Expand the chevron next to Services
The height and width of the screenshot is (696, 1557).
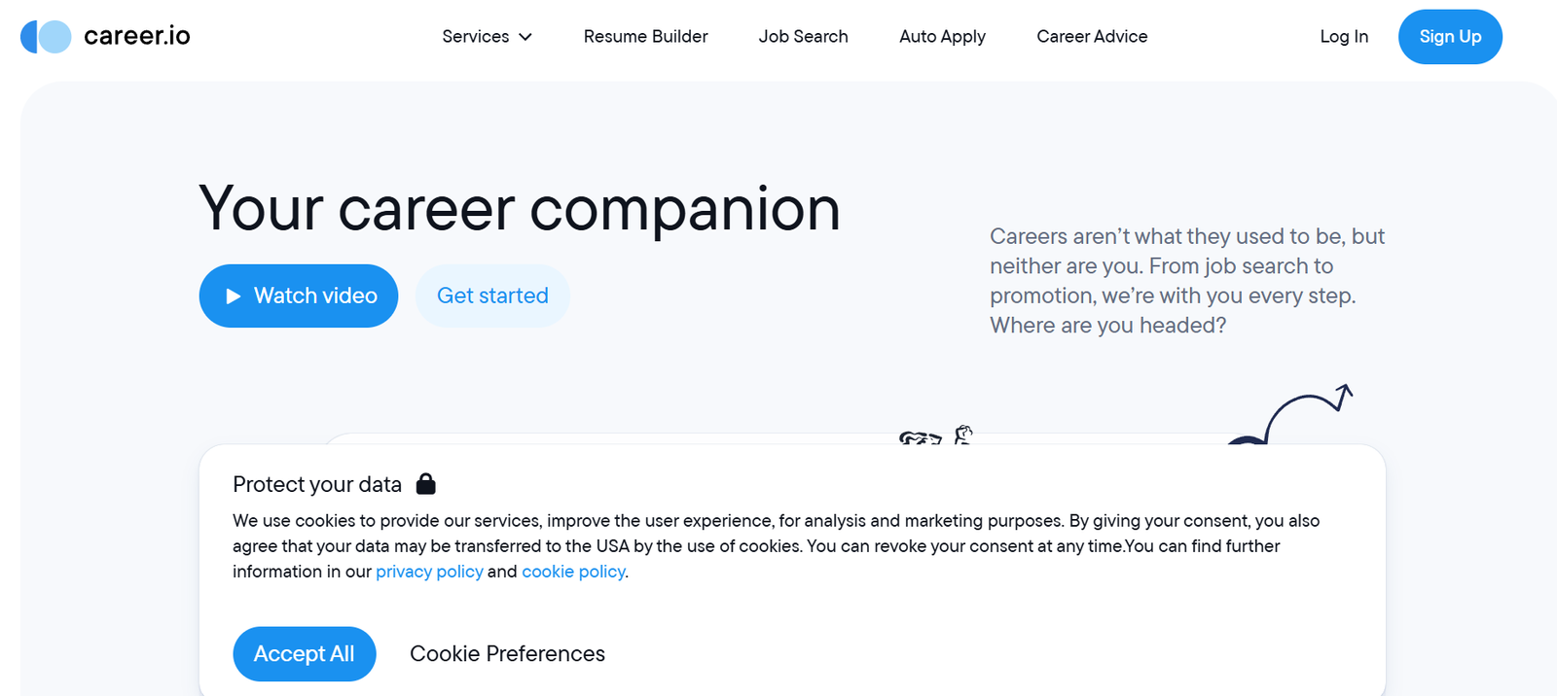pos(525,37)
